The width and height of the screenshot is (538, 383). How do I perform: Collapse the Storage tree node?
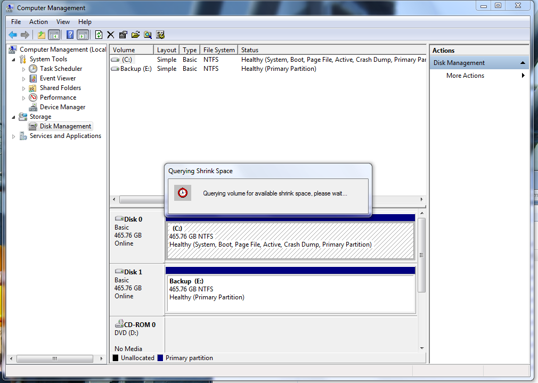point(12,116)
